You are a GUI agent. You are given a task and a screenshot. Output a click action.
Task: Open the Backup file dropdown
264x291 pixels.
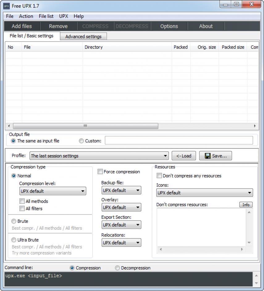[x=121, y=190]
